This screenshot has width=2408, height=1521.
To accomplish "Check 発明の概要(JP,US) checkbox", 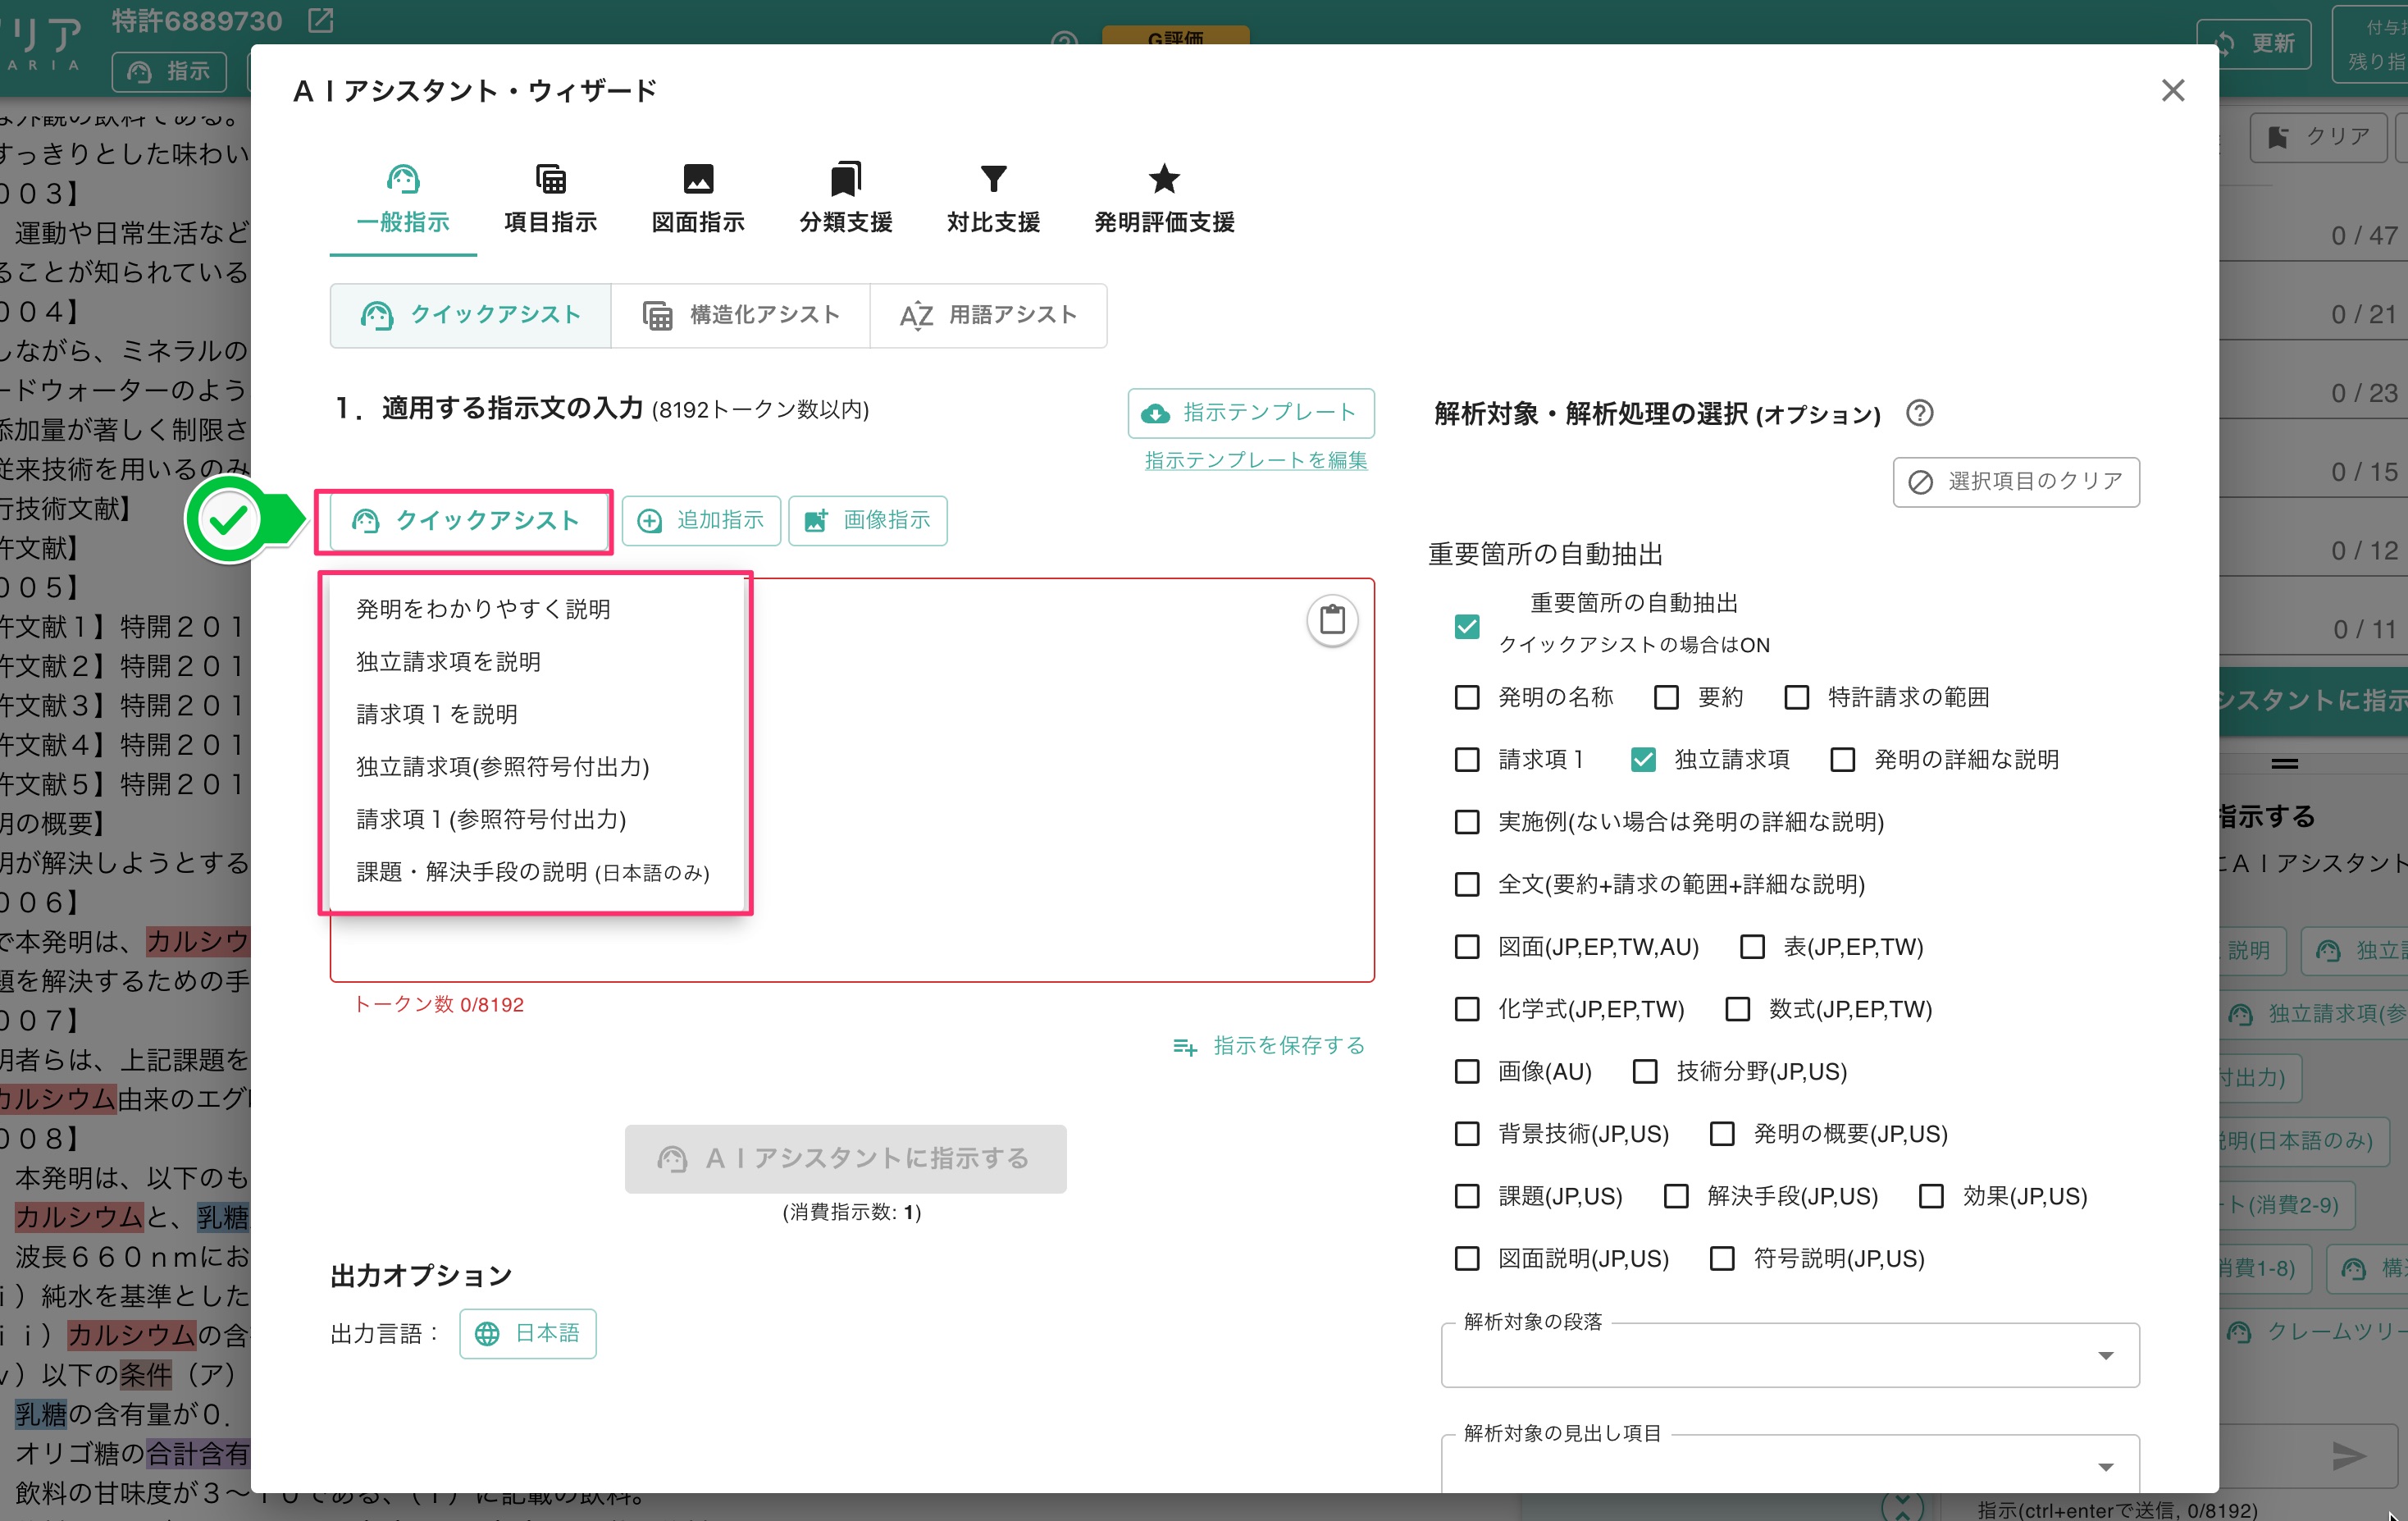I will [x=1722, y=1134].
